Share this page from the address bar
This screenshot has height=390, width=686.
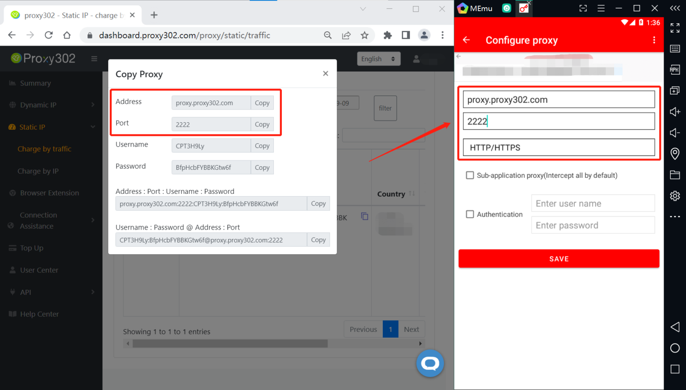tap(346, 35)
